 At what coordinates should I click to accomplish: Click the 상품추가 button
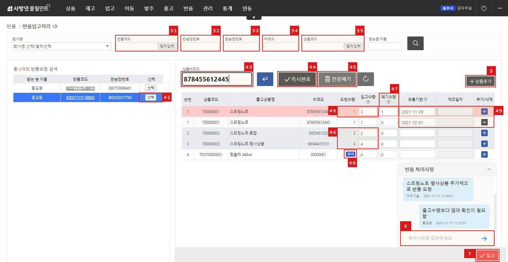point(480,81)
